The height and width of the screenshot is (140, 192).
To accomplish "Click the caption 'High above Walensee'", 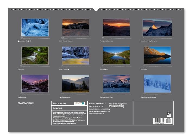I will [65, 97].
